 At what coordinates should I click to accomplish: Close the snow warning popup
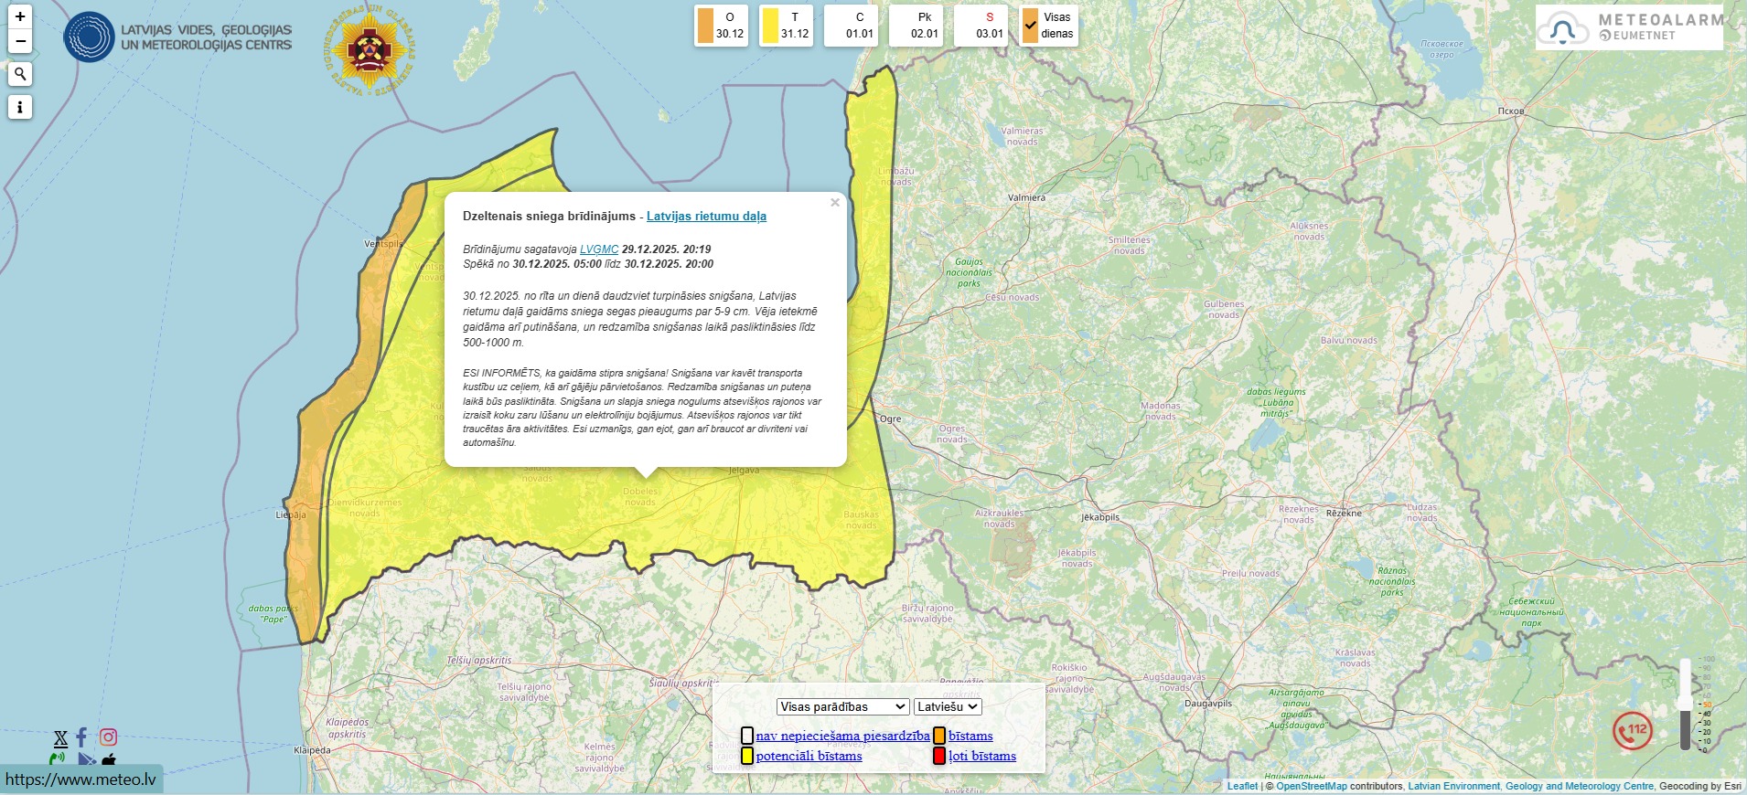(x=834, y=203)
